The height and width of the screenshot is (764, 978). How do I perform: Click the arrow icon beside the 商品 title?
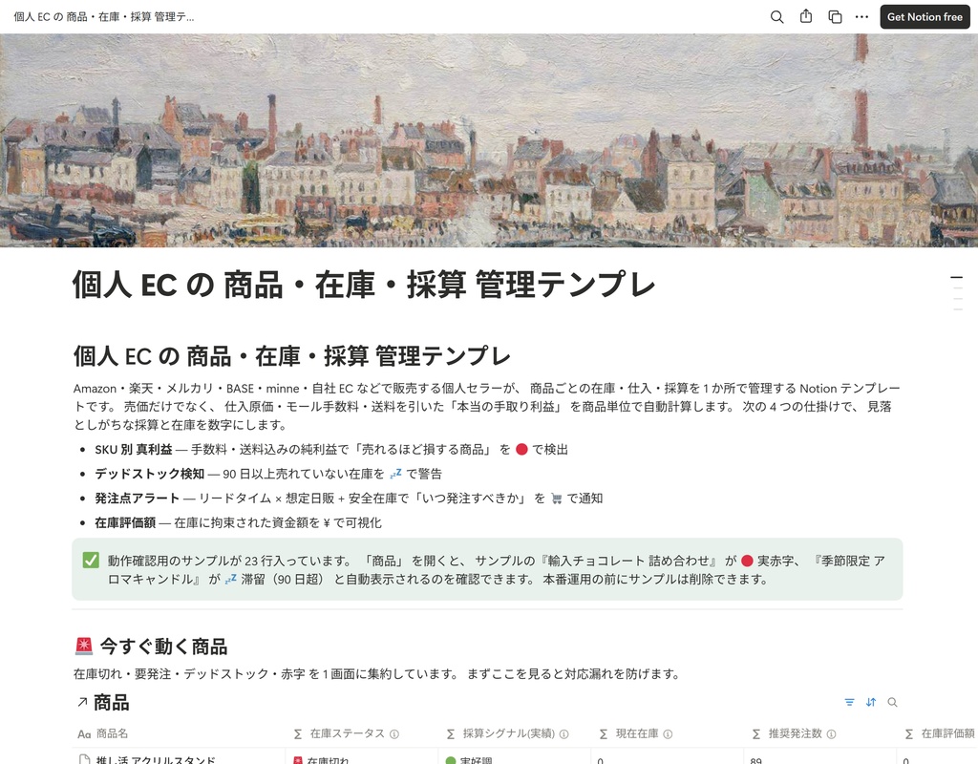point(82,703)
